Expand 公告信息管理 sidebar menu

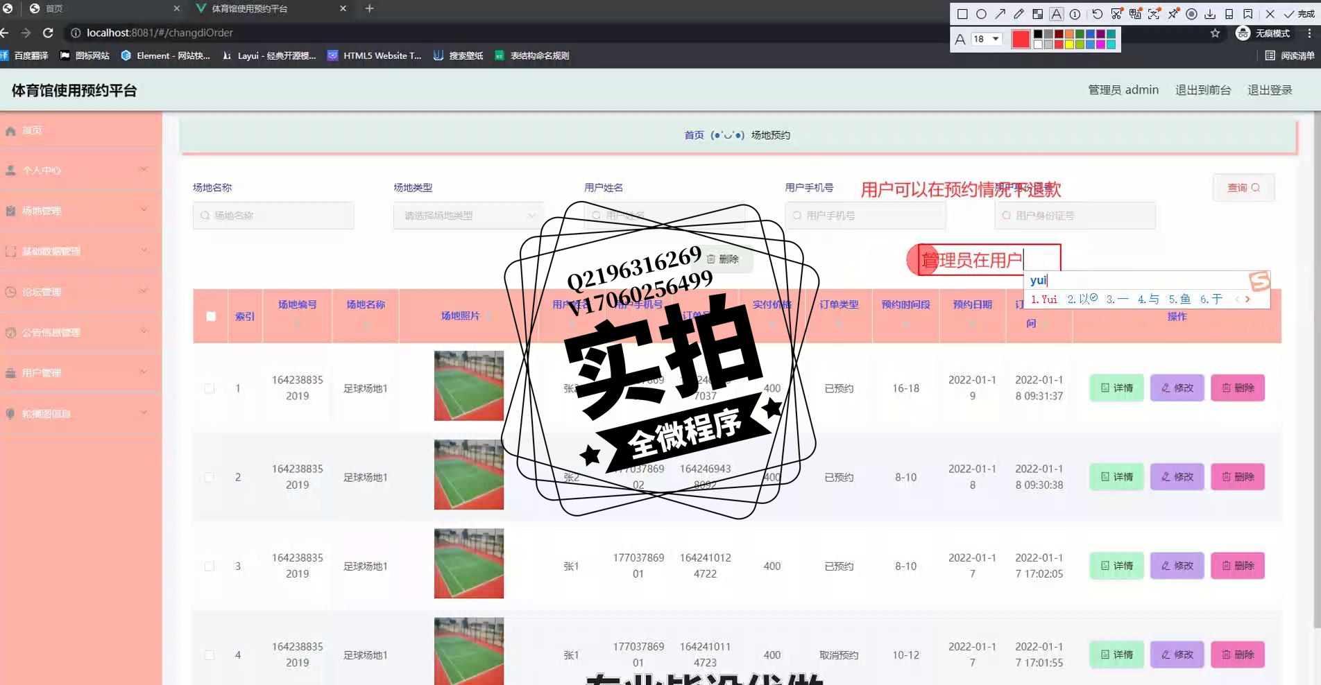(x=81, y=332)
